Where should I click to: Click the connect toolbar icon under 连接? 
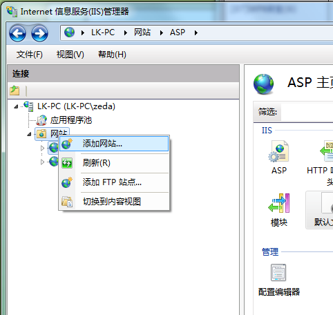coord(15,90)
